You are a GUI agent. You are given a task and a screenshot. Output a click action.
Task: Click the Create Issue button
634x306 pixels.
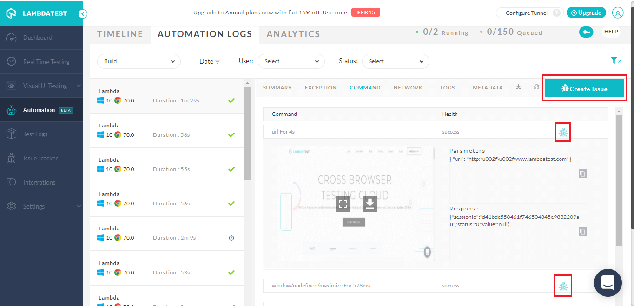point(584,88)
